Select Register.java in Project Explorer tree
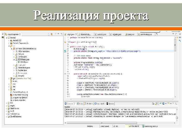Image resolution: width=182 pixels, height=137 pixels. click(x=22, y=70)
